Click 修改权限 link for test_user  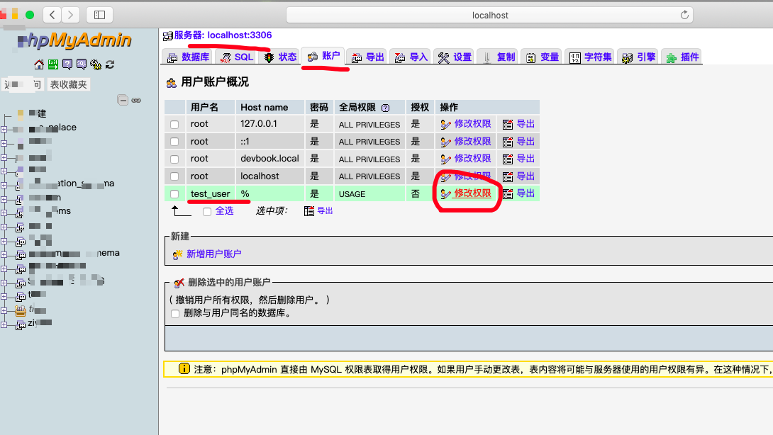[473, 193]
